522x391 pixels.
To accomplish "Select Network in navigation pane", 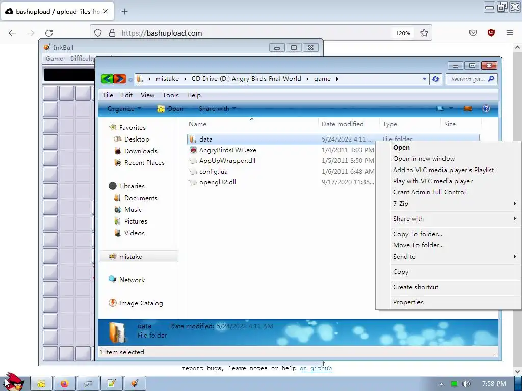I will [132, 280].
